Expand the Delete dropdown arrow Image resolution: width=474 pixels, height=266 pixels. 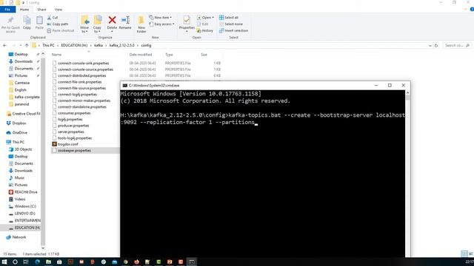(x=112, y=32)
